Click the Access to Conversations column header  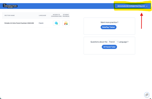pos(56,15)
